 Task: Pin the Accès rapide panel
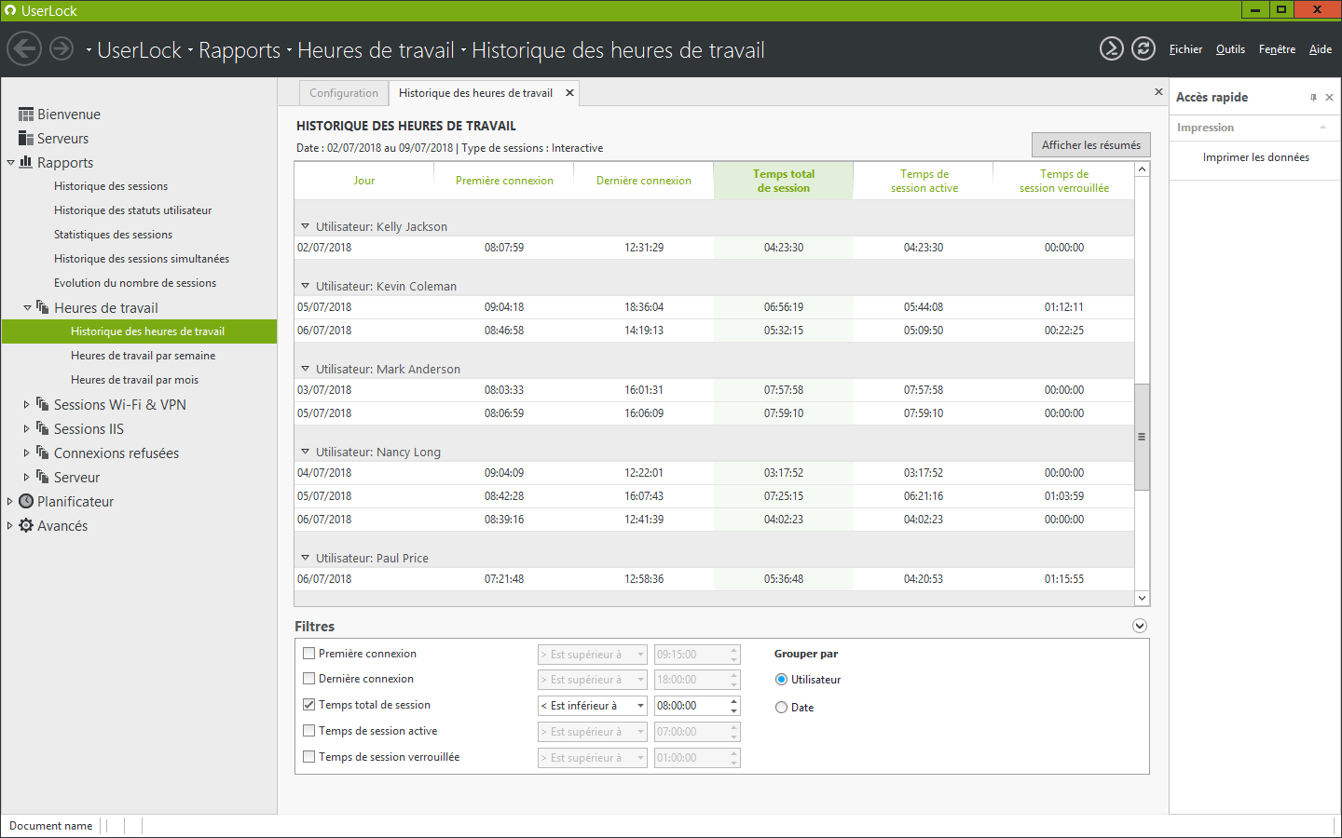pos(1313,97)
